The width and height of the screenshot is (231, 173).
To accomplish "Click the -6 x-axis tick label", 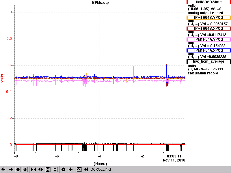I will click(x=57, y=156).
